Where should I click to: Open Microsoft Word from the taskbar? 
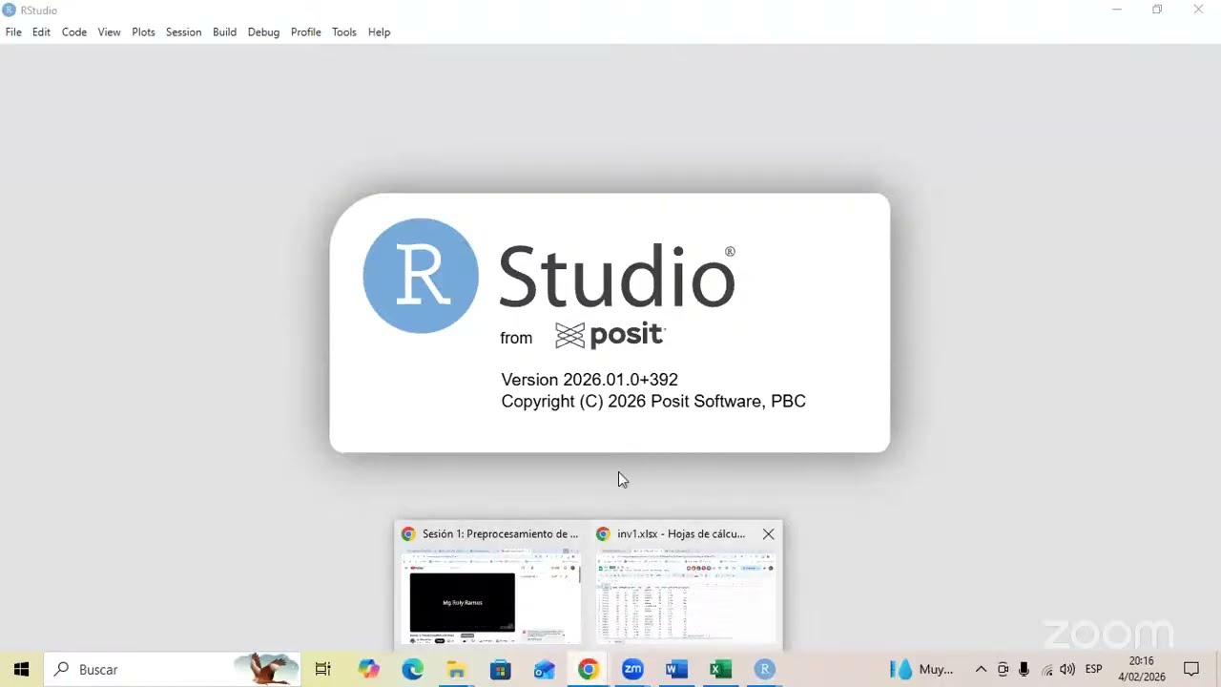[676, 669]
